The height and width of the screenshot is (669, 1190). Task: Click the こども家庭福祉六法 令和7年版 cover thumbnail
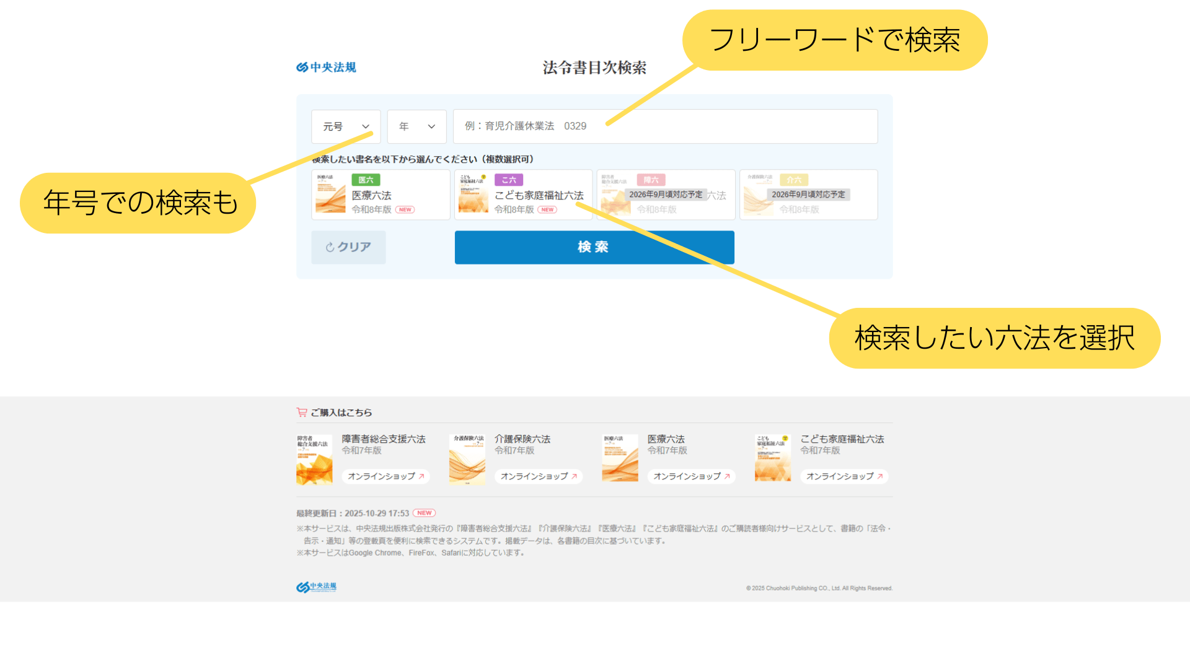point(772,458)
